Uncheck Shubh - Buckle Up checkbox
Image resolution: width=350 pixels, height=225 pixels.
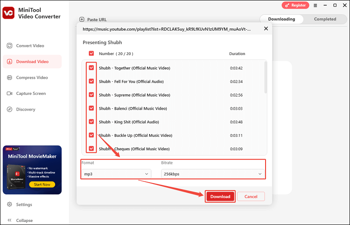(x=91, y=135)
